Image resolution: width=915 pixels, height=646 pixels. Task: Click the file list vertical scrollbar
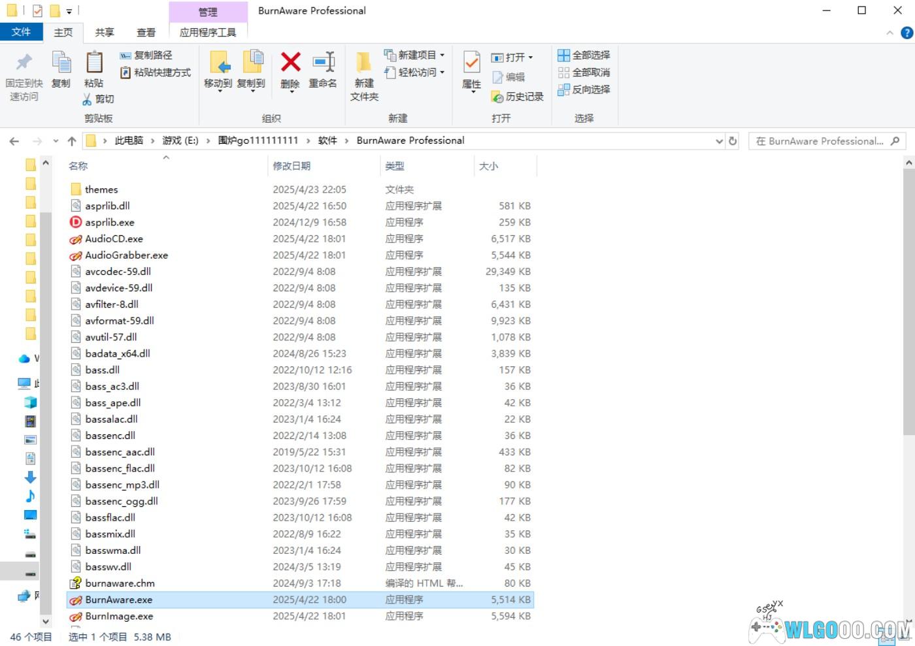908,300
